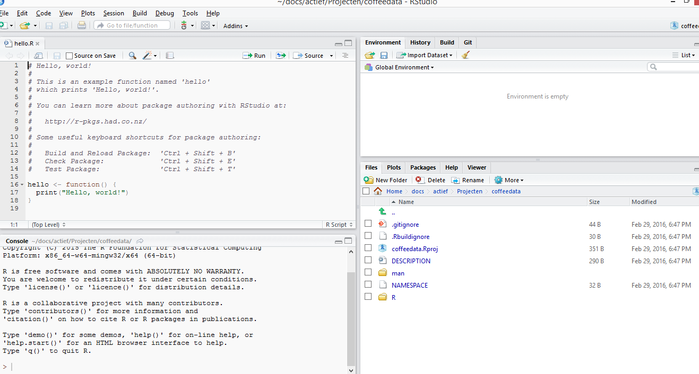Enable the Source on Save checkbox

click(68, 55)
